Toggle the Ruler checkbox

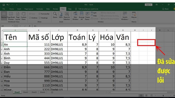[32, 14]
